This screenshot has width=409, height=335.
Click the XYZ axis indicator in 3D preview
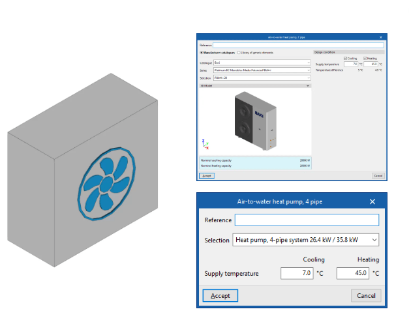point(205,144)
